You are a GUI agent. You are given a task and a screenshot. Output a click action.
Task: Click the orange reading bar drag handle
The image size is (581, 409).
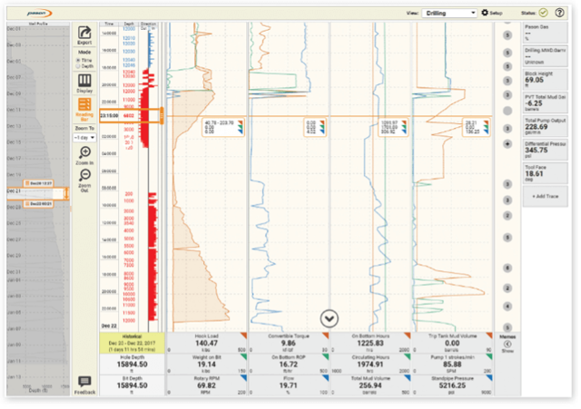tap(161, 116)
